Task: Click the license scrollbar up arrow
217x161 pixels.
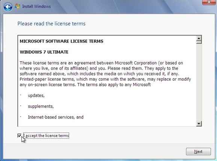Action: coord(199,38)
